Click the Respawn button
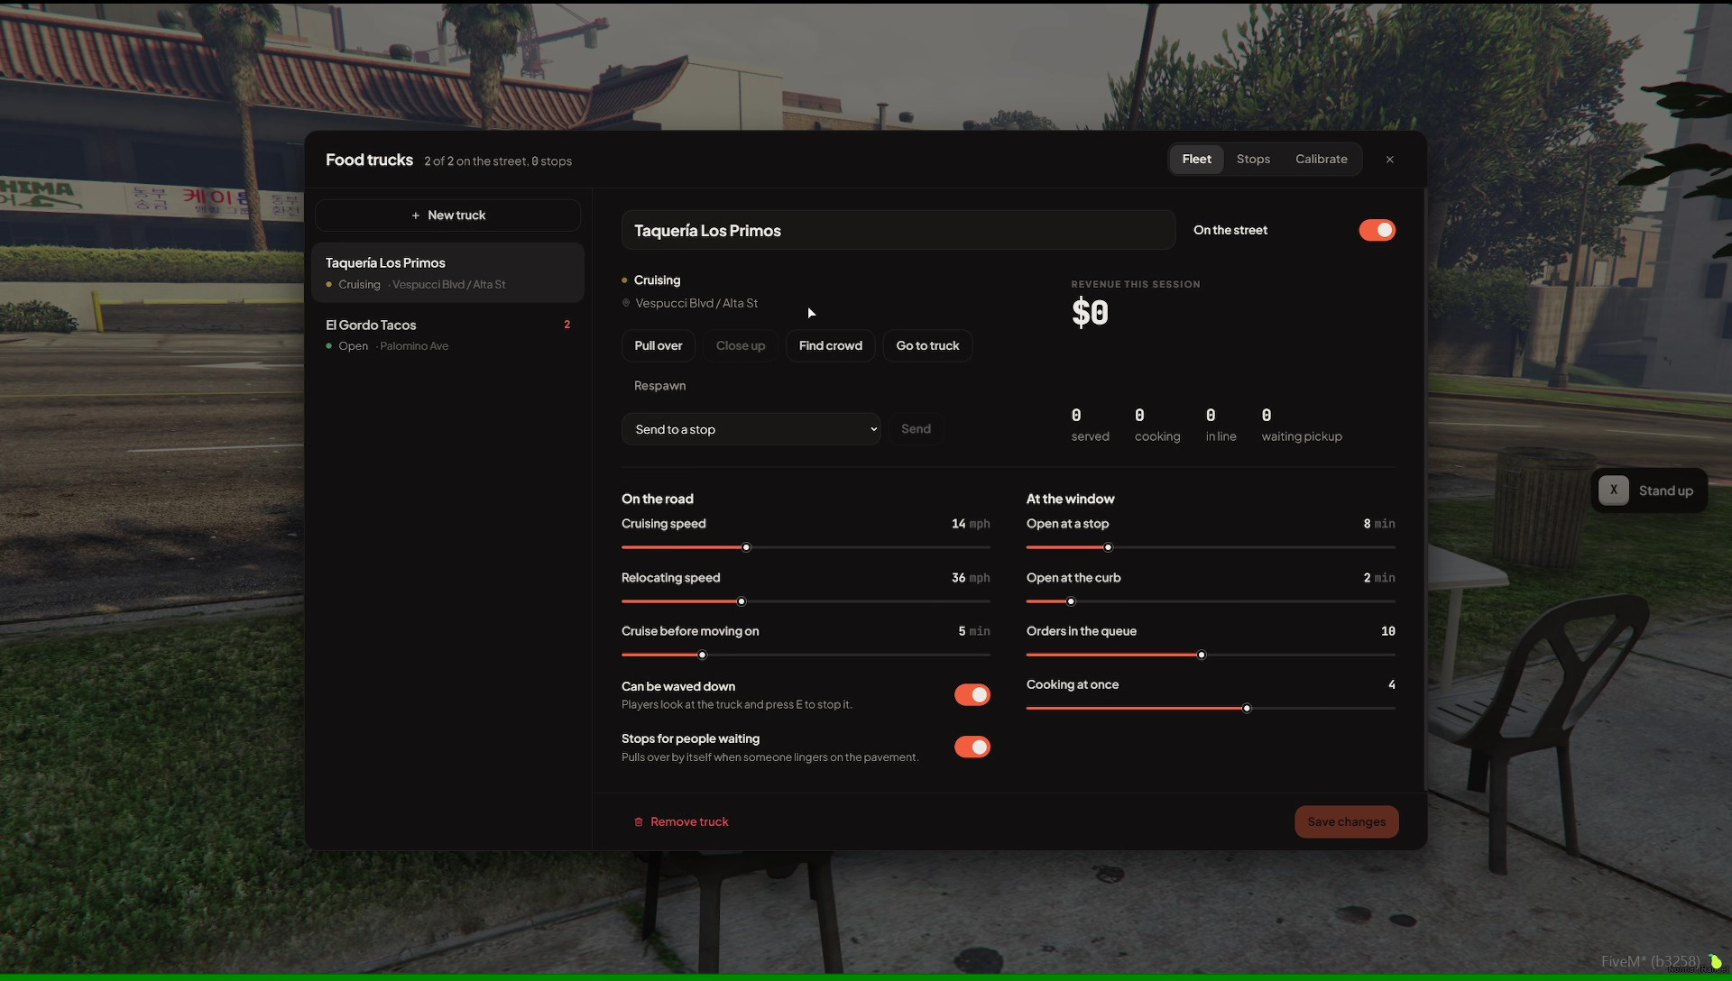1732x981 pixels. [660, 386]
